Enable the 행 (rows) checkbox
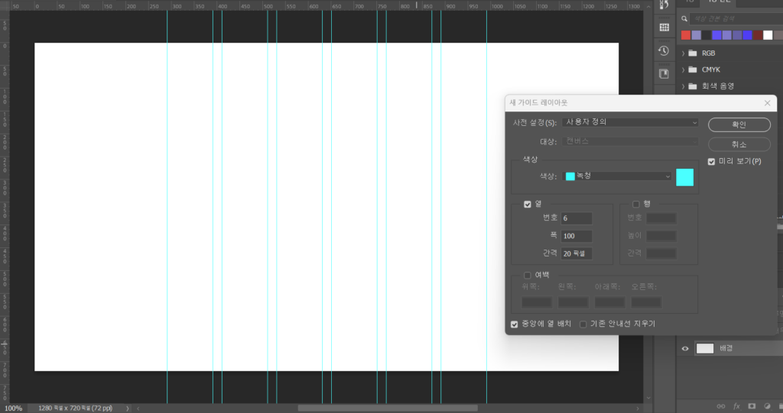This screenshot has height=413, width=783. click(x=635, y=204)
